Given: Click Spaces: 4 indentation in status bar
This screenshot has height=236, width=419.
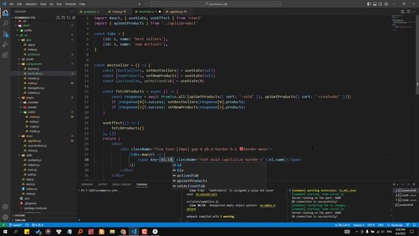Looking at the screenshot, I should pyautogui.click(x=359, y=225).
